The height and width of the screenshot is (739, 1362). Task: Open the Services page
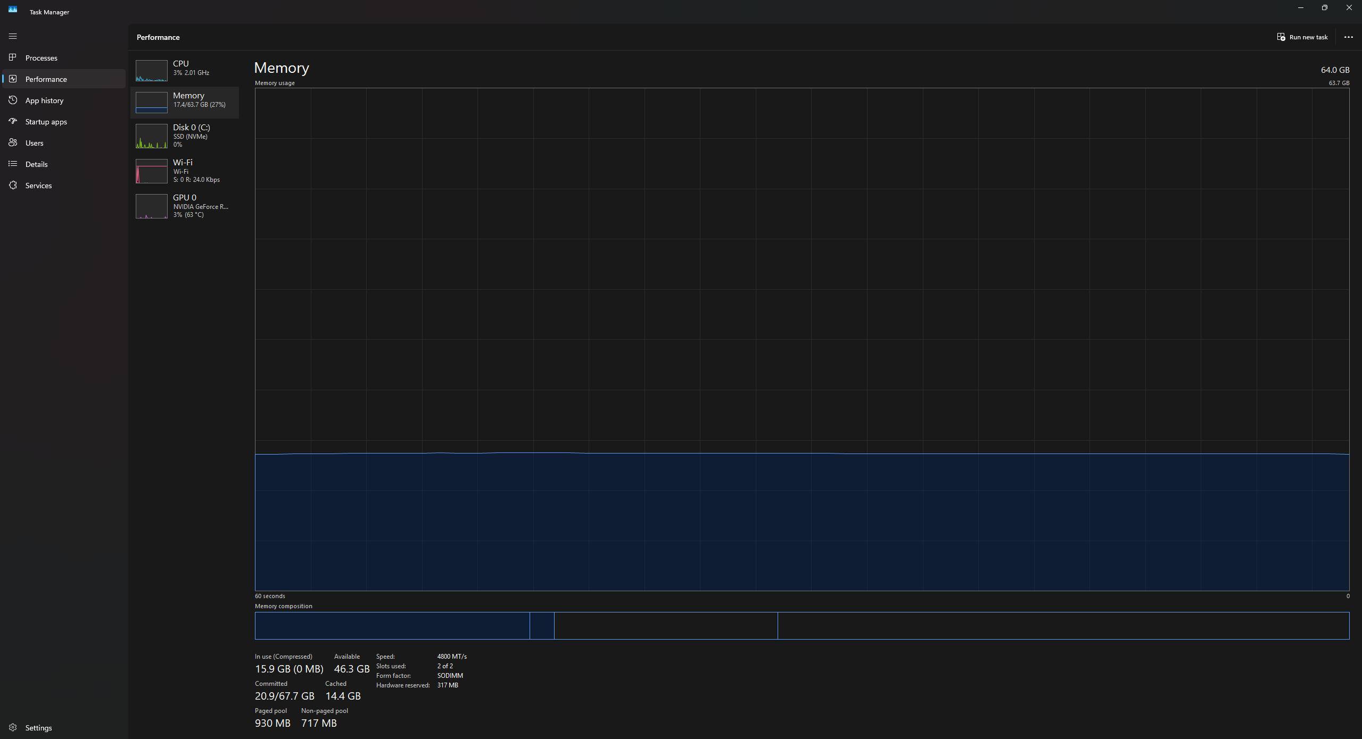point(38,186)
